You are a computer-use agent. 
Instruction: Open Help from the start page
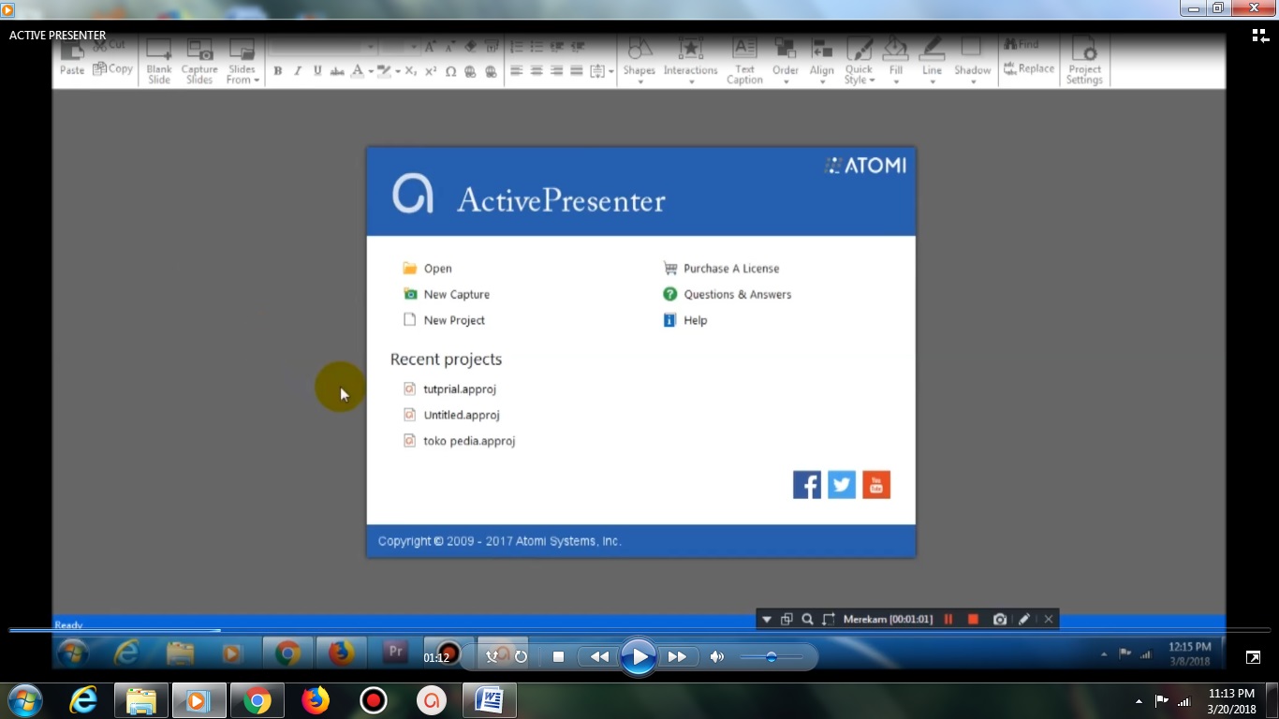tap(685, 320)
